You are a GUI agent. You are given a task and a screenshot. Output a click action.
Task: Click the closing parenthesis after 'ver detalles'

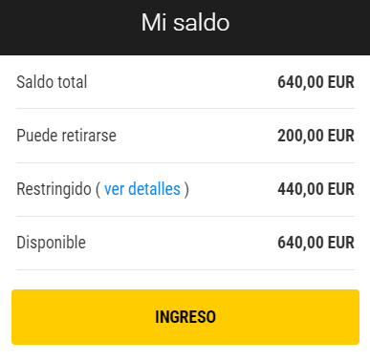[x=186, y=189]
